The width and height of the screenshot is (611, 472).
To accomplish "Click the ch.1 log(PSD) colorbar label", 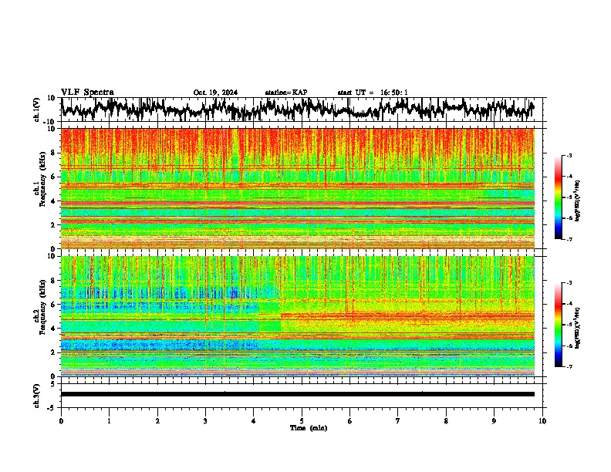I will point(578,201).
